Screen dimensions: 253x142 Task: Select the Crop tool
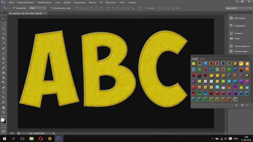pos(4,38)
